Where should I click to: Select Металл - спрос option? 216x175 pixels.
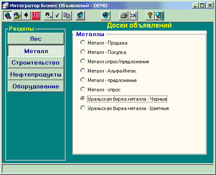(100, 90)
